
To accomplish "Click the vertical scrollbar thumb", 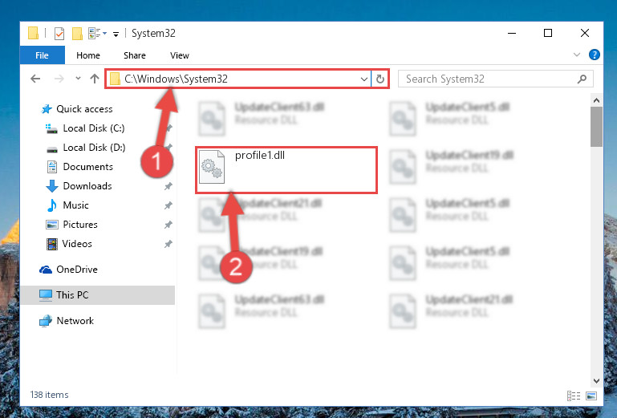I will [x=596, y=127].
